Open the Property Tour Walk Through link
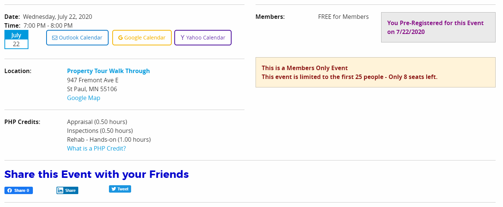The image size is (503, 207). click(108, 71)
